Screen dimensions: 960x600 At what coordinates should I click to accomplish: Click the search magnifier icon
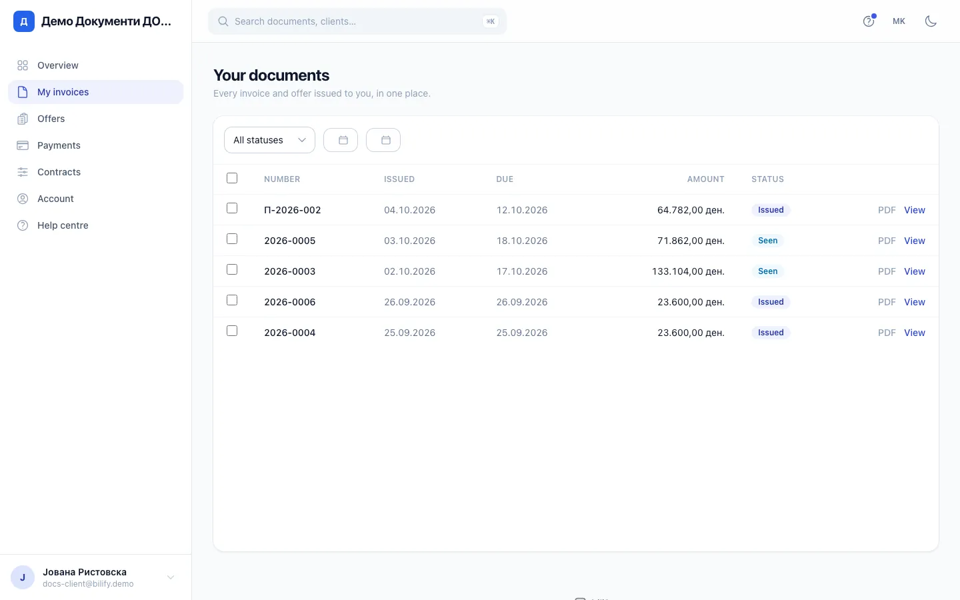(223, 21)
